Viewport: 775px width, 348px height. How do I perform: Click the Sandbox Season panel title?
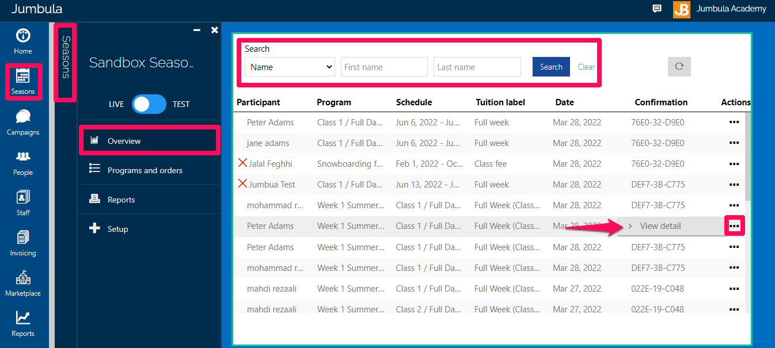141,63
